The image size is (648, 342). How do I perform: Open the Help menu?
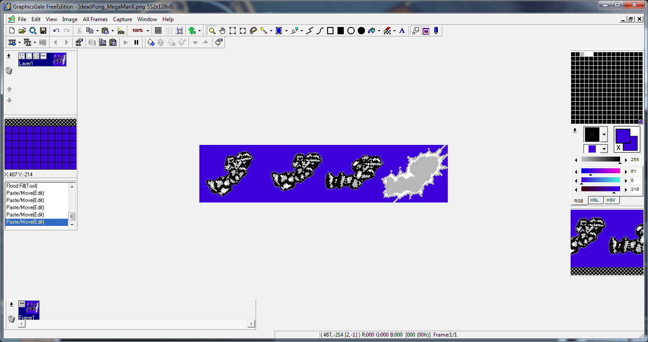(x=168, y=19)
